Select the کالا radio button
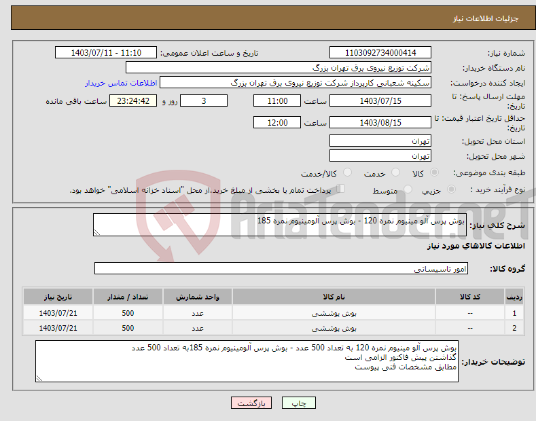The width and height of the screenshot is (536, 421). coord(434,172)
